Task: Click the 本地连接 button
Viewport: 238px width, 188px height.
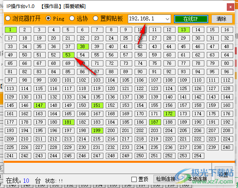Action: click(x=197, y=179)
